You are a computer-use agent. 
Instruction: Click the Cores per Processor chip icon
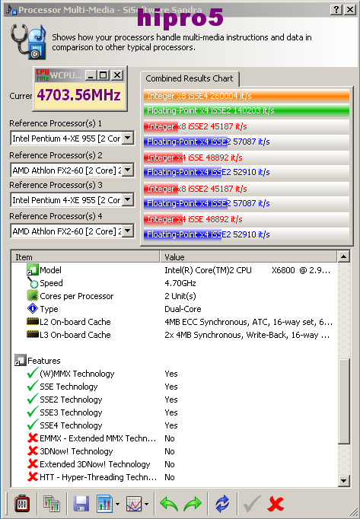click(33, 295)
